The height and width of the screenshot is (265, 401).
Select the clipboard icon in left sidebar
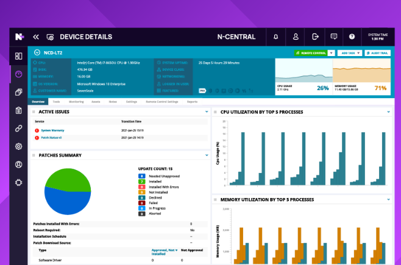(19, 110)
